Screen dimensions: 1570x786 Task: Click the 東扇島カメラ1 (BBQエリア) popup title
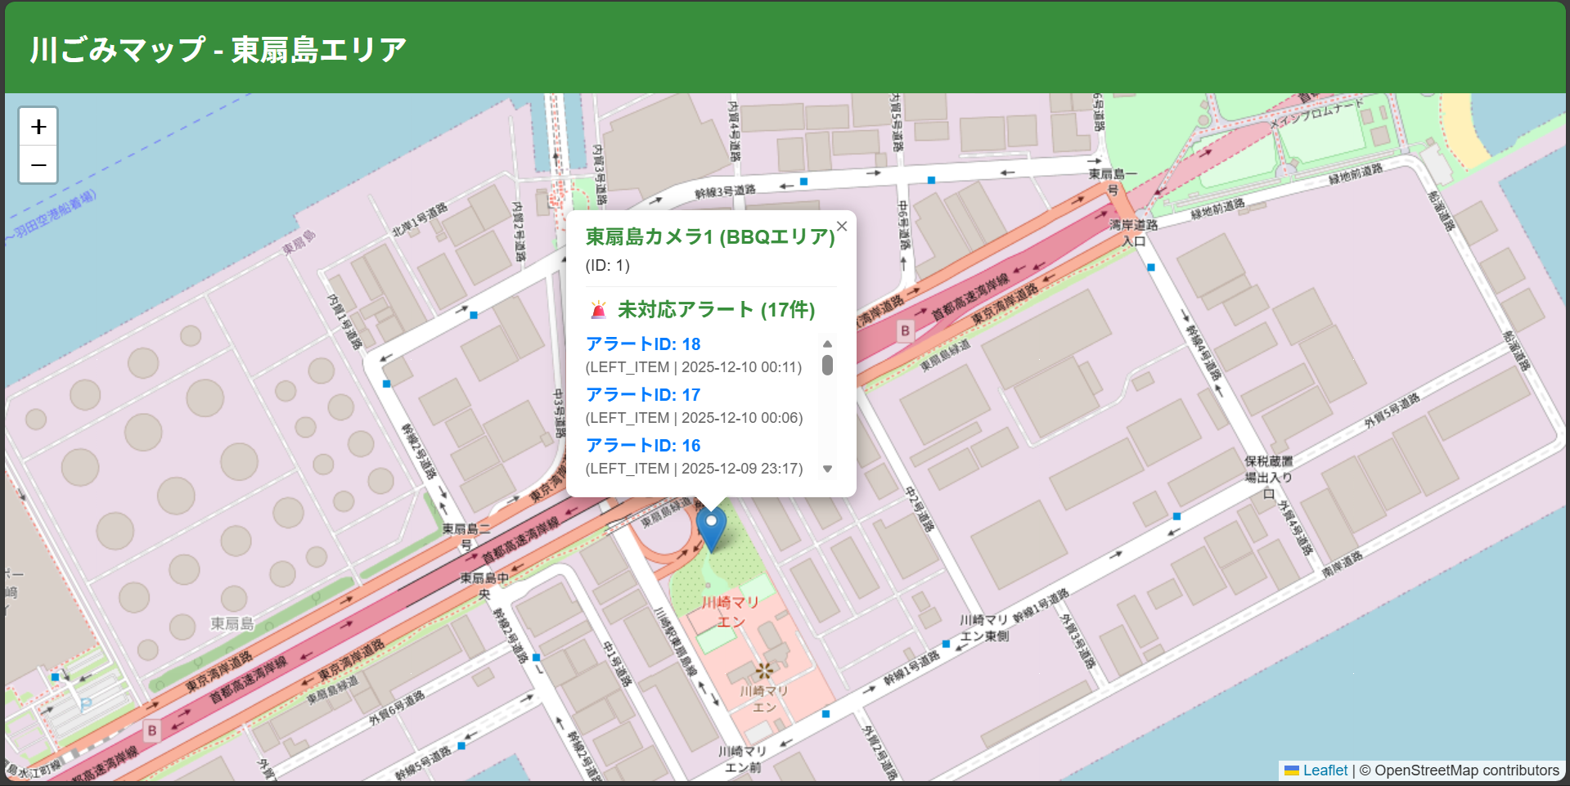pyautogui.click(x=709, y=237)
